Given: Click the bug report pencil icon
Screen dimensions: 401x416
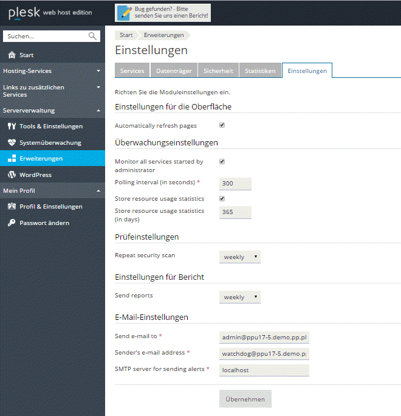Looking at the screenshot, I should point(125,13).
